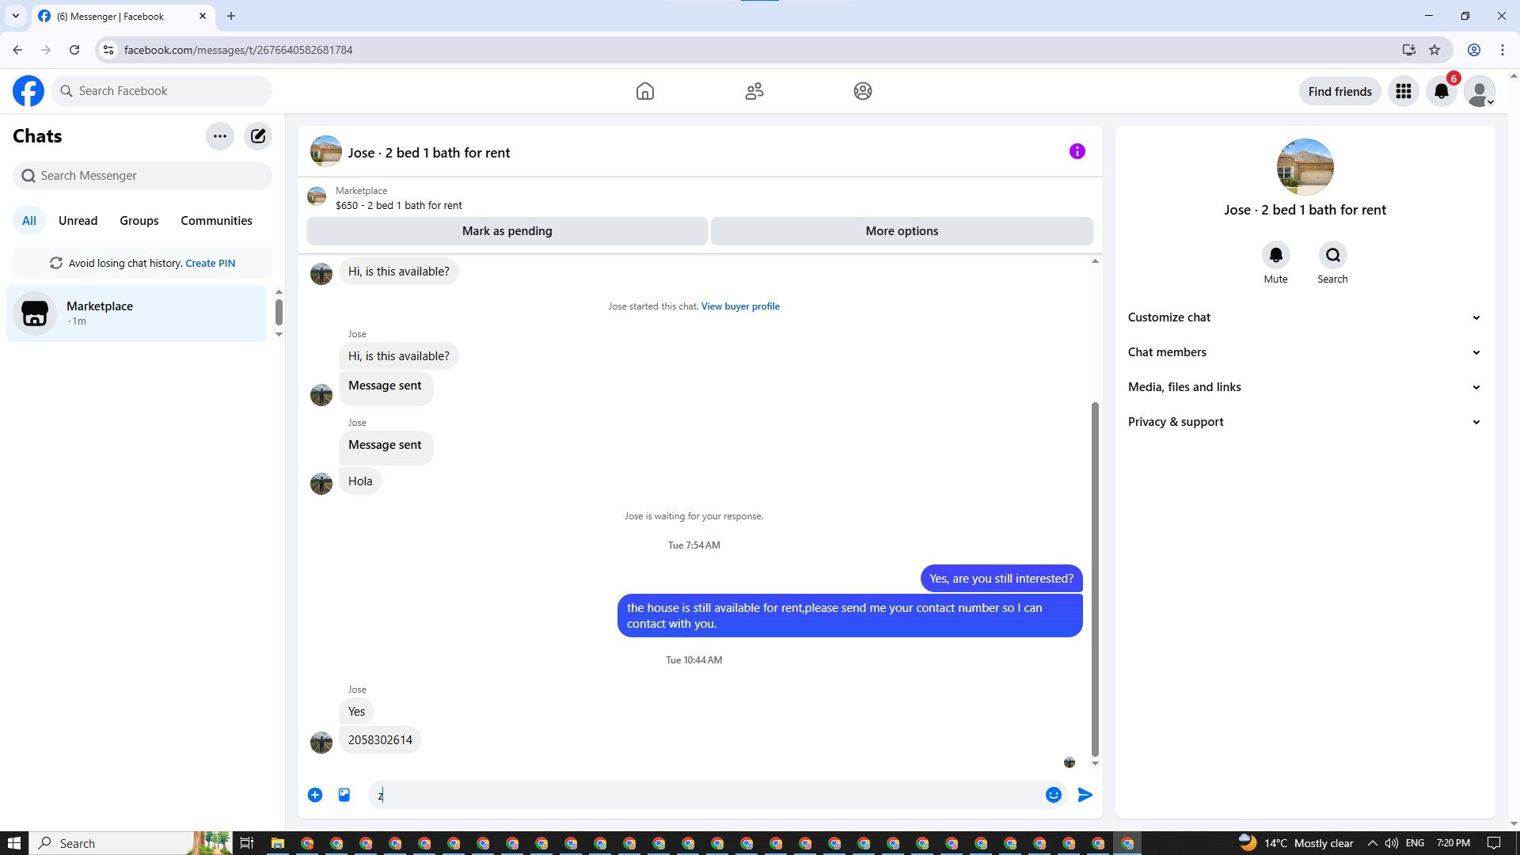Expand Media, files and links
The width and height of the screenshot is (1520, 855).
1304,387
